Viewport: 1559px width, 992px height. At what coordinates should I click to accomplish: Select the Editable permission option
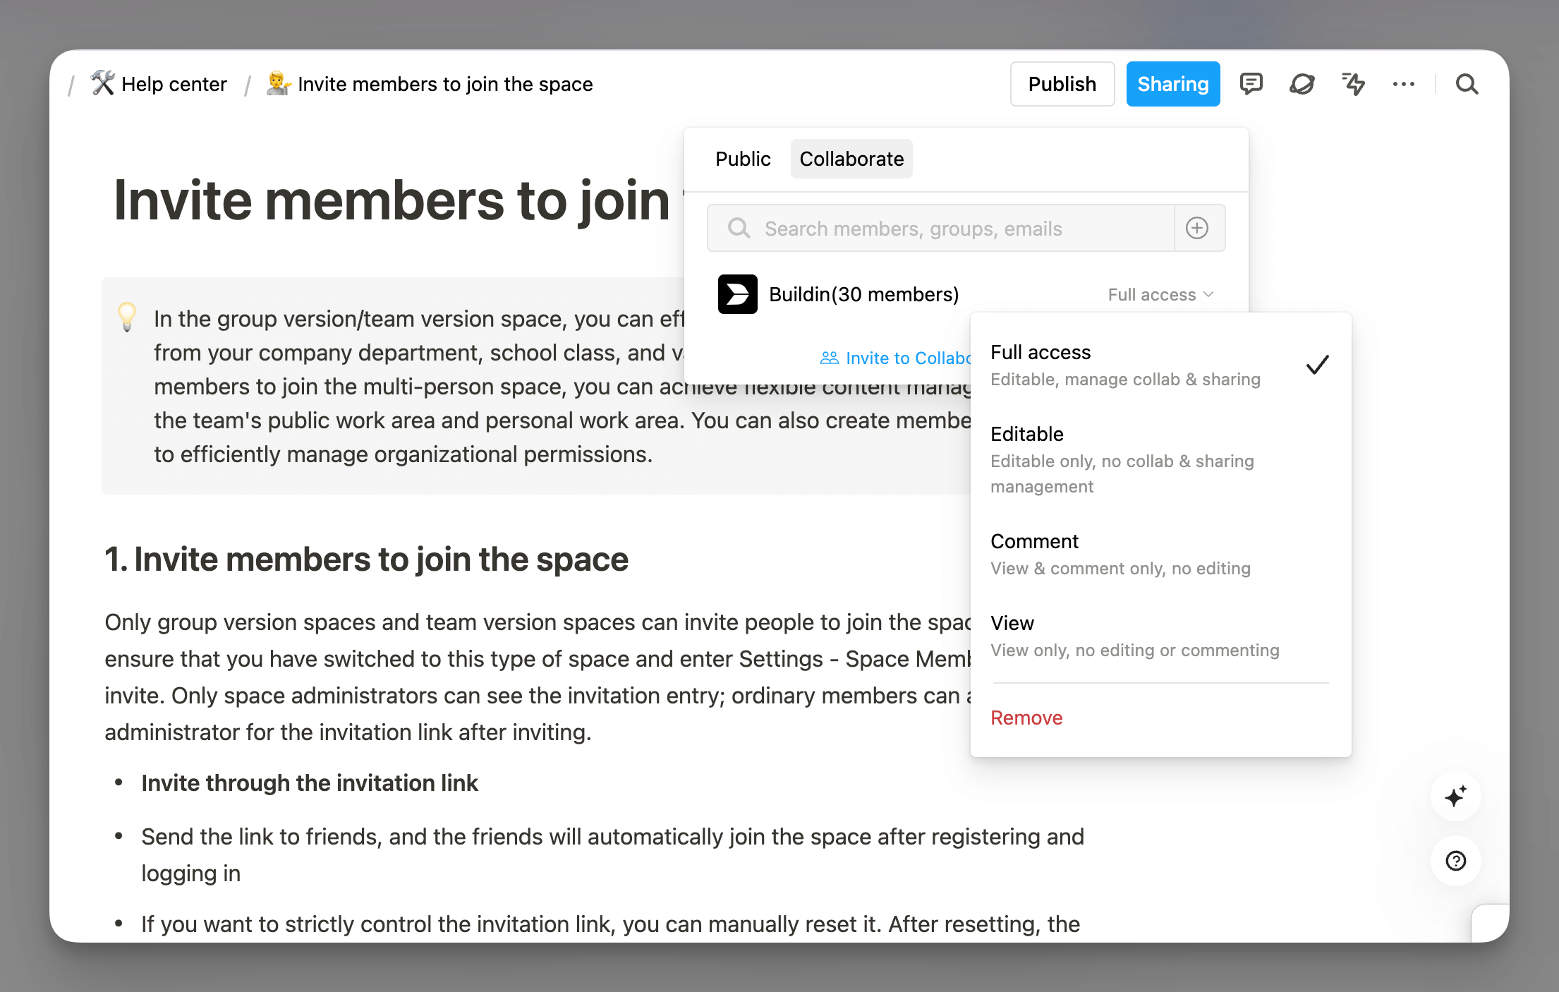(x=1125, y=459)
